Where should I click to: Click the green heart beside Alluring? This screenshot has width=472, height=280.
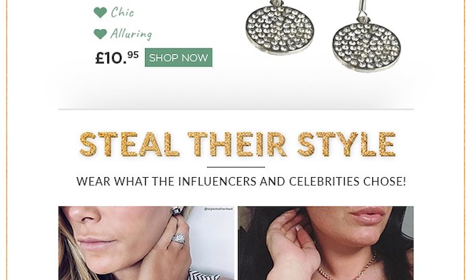click(x=100, y=34)
